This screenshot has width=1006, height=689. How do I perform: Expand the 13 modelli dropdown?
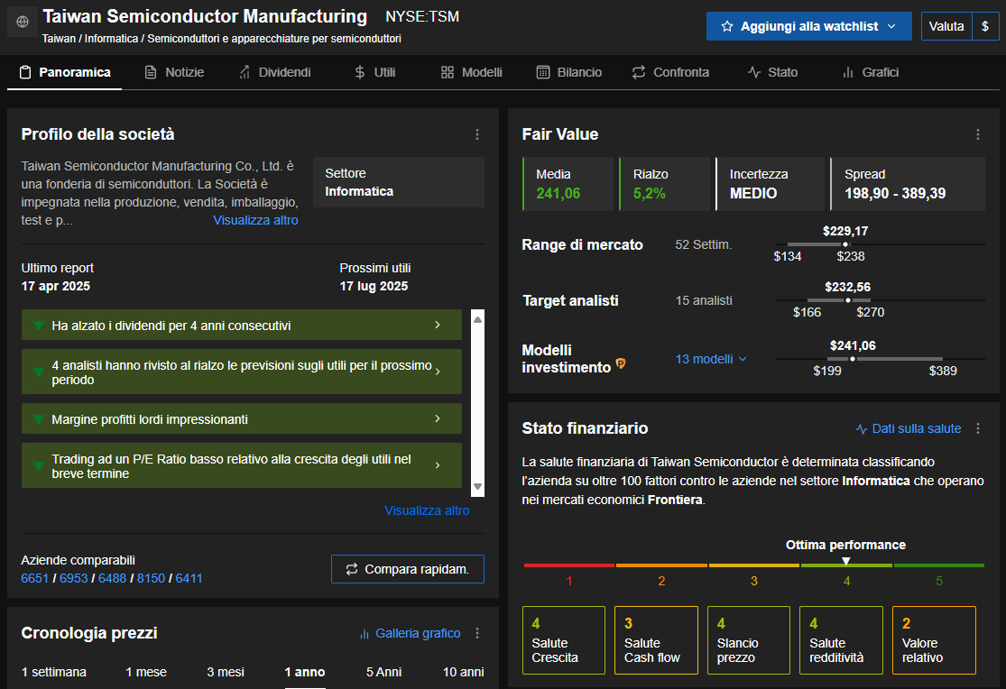711,359
